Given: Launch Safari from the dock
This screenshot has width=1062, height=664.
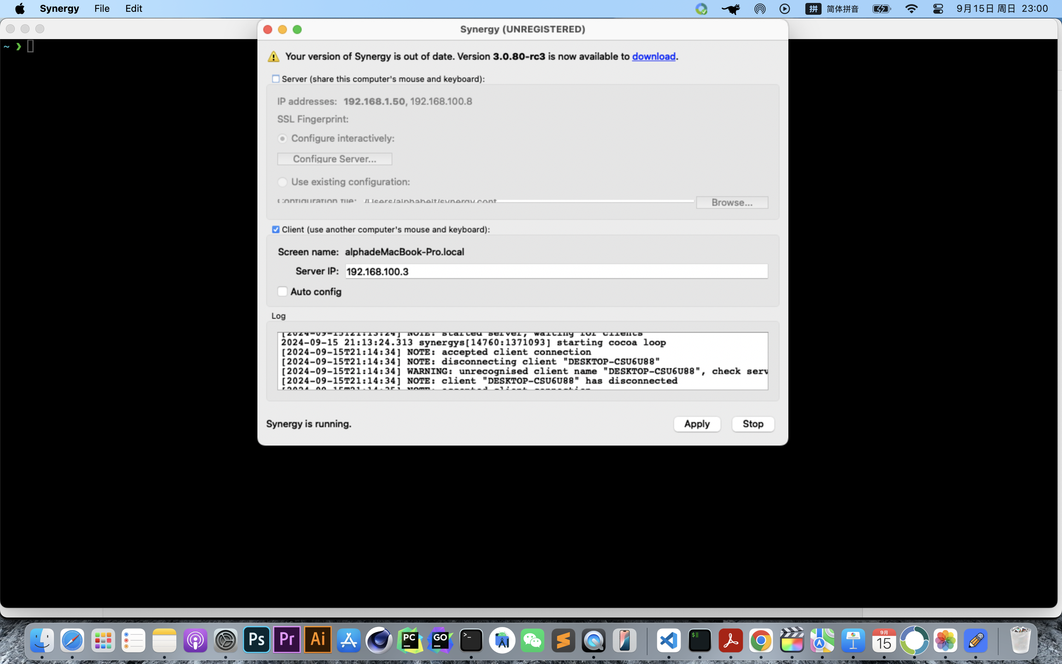Looking at the screenshot, I should tap(72, 640).
